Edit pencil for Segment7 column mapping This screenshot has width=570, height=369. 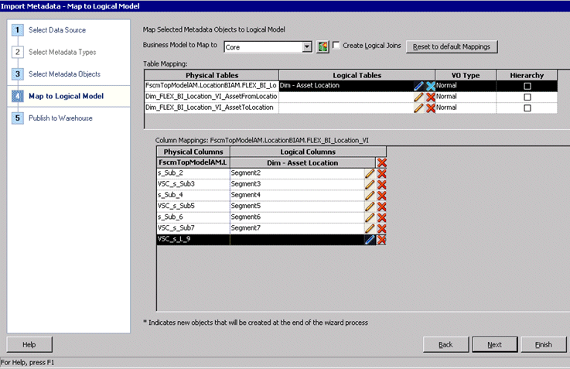pyautogui.click(x=370, y=228)
